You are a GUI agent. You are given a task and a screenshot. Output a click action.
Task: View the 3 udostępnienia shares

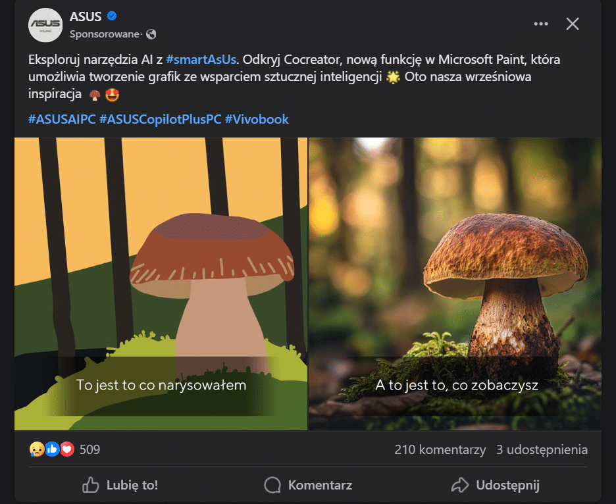pos(542,450)
